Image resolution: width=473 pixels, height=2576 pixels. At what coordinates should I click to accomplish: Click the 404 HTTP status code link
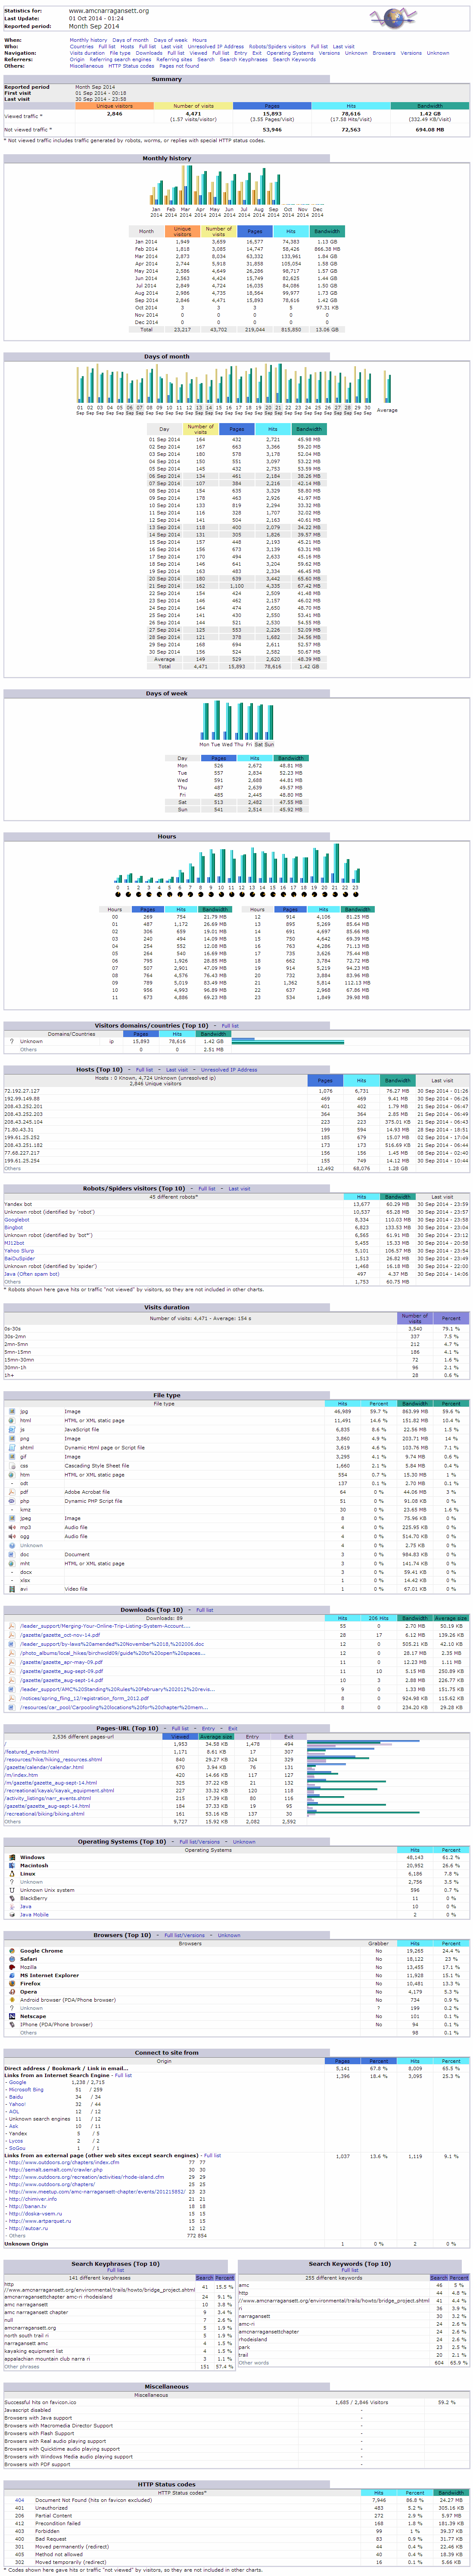pos(19,2500)
